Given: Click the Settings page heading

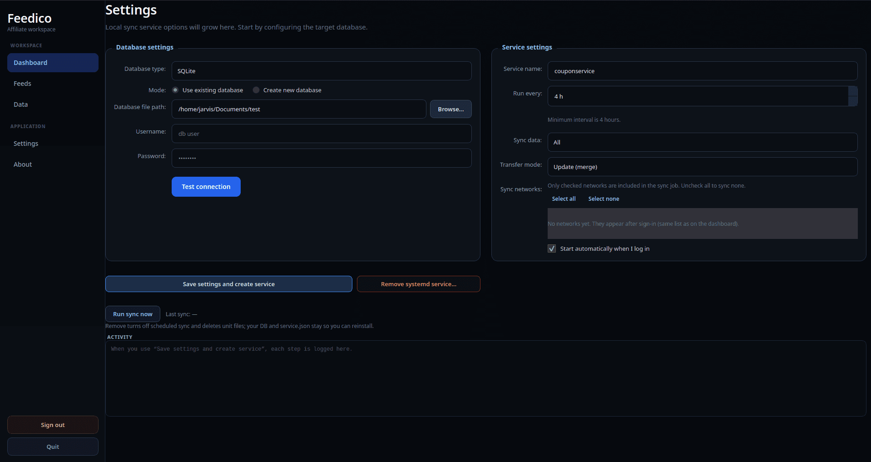Looking at the screenshot, I should coord(131,10).
